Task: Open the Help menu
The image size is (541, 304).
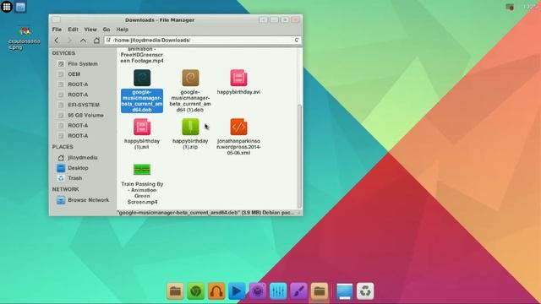Action: (x=122, y=30)
